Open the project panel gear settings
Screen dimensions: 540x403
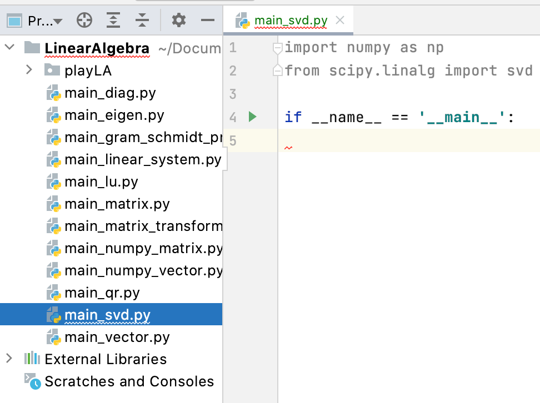(x=179, y=21)
